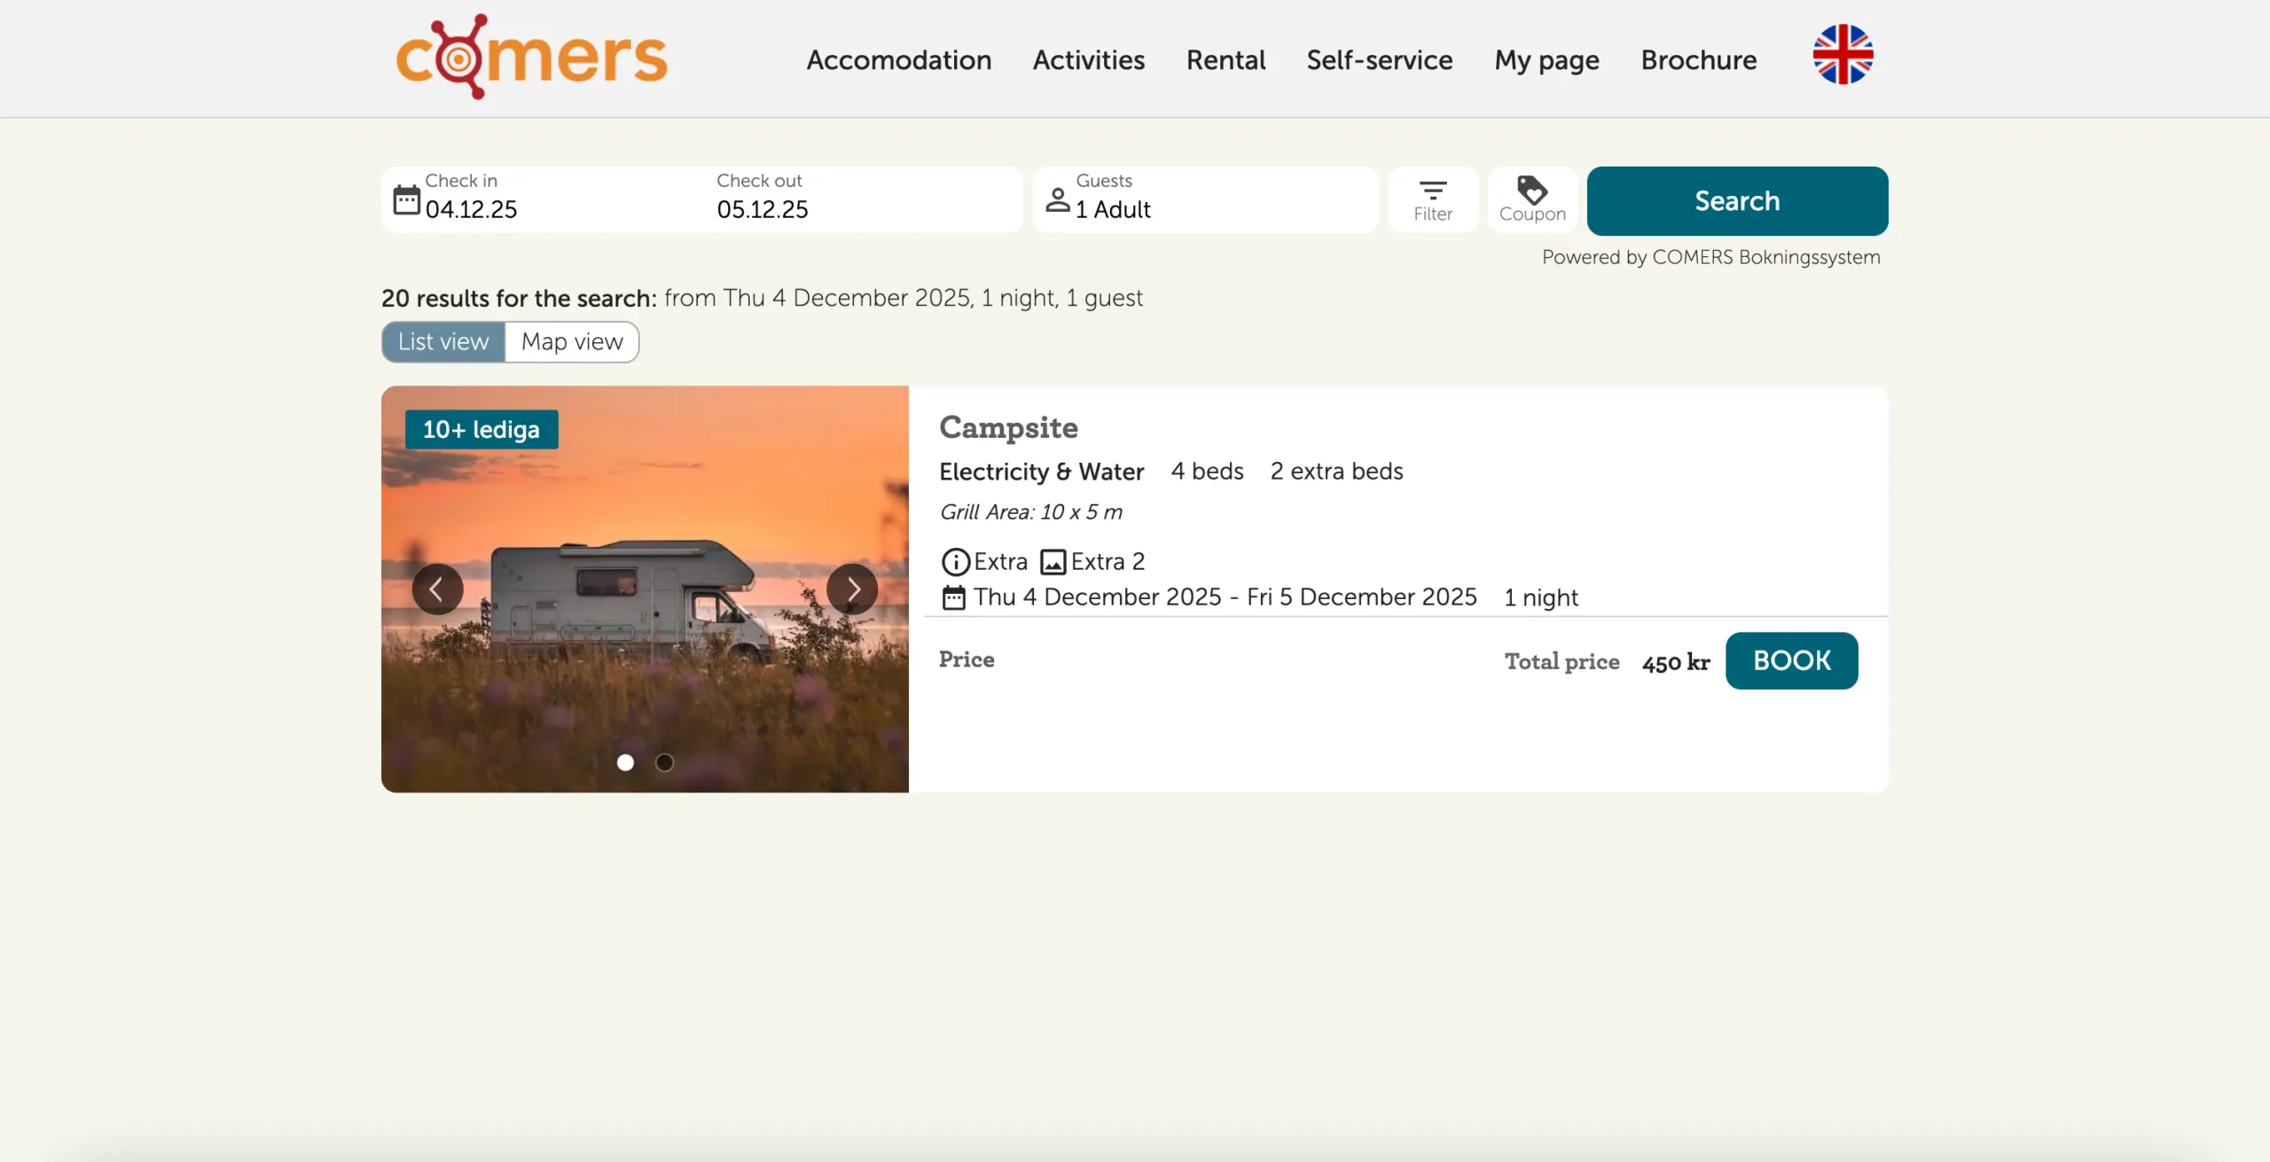This screenshot has width=2270, height=1162.
Task: Click the Comers logo
Action: click(530, 57)
